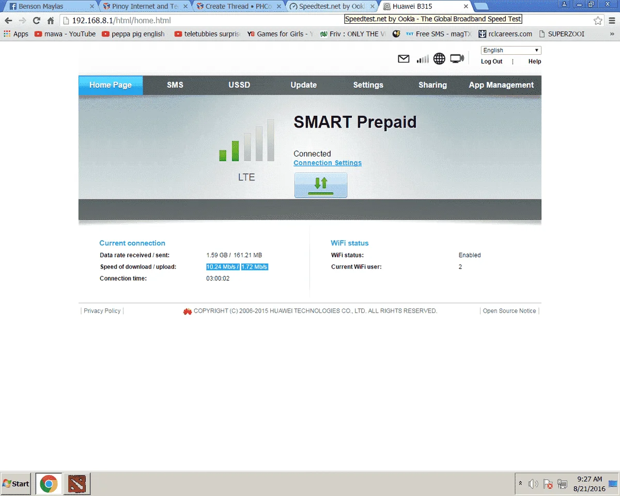The height and width of the screenshot is (496, 620).
Task: Click the green data connection arrows button
Action: pos(321,185)
